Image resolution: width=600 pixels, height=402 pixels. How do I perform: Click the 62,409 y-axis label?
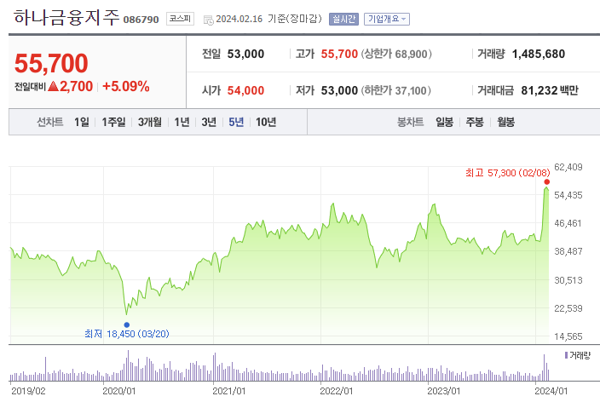pos(568,167)
